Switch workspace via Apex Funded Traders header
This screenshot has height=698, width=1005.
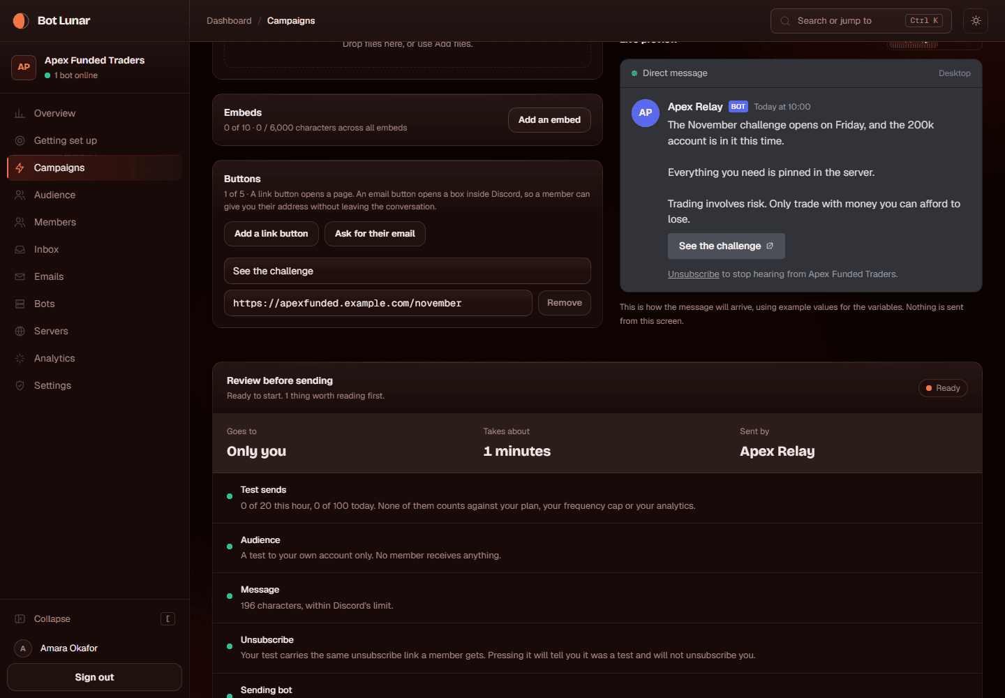94,67
